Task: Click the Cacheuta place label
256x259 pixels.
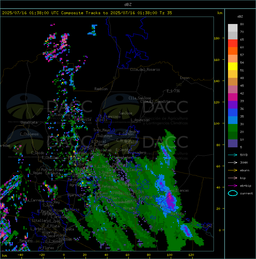Action: 53,173
